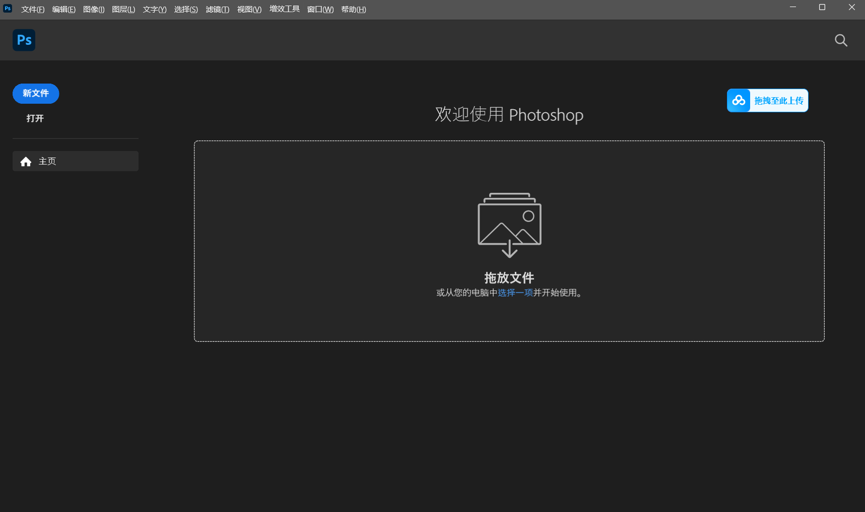Open the 选择(S) menu

(x=186, y=10)
